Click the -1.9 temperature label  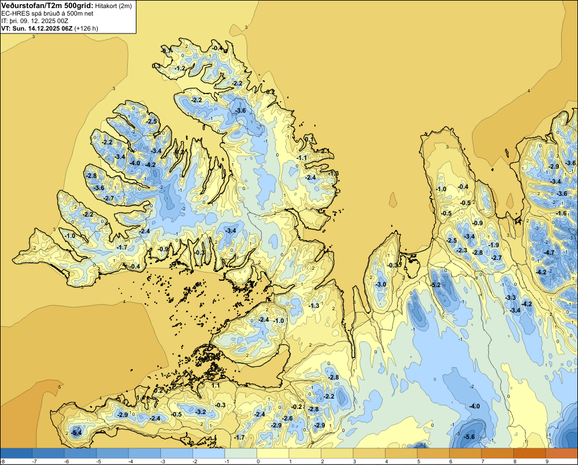pyautogui.click(x=494, y=245)
